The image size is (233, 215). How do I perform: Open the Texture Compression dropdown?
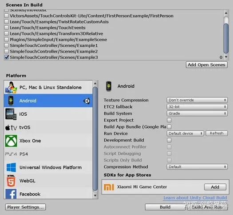point(197,100)
